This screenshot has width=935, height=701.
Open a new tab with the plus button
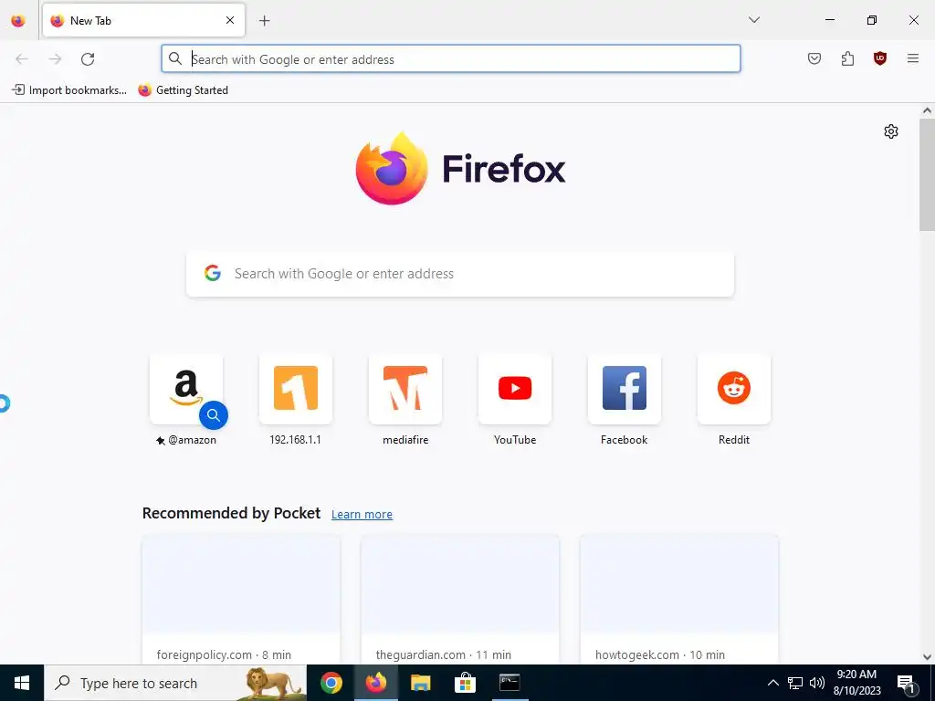pyautogui.click(x=264, y=21)
